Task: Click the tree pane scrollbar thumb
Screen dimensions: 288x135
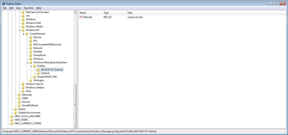Action: (x=75, y=104)
